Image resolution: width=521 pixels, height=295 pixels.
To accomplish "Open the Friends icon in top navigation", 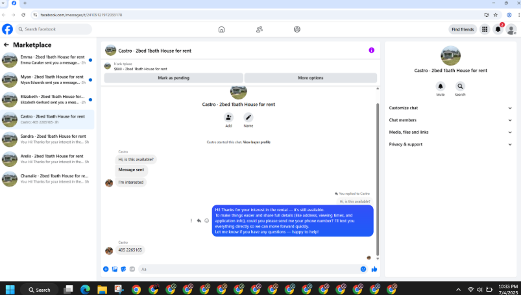I will [259, 29].
